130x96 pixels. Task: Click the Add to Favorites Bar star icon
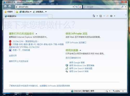pyautogui.click(x=17, y=12)
